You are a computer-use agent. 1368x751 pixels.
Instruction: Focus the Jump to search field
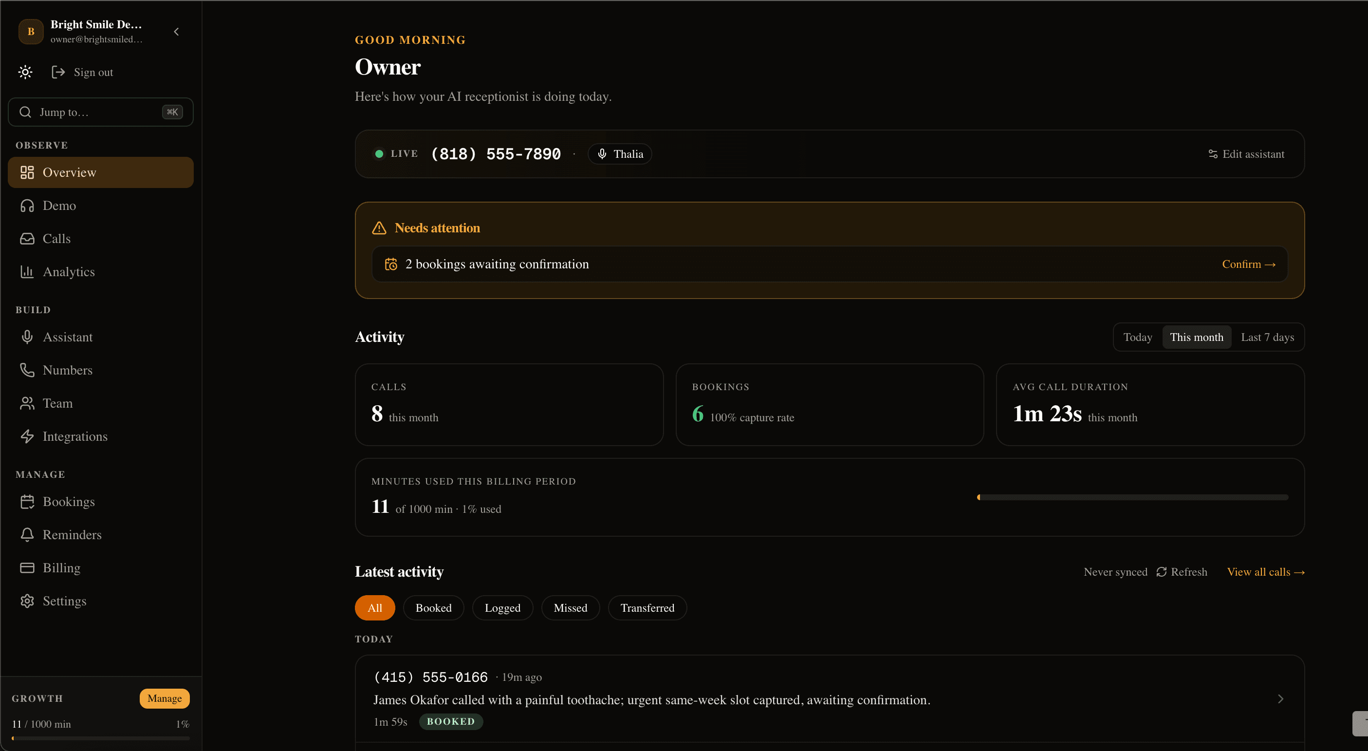click(x=101, y=112)
